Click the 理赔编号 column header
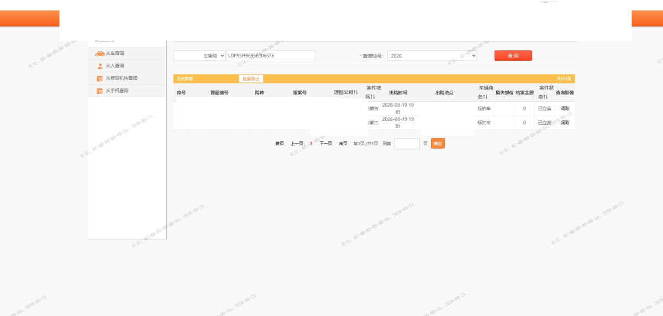663x316 pixels. [219, 93]
